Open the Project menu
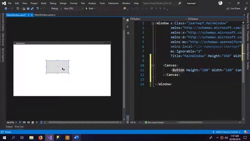Viewport: 250px width, 141px height. [34, 3]
